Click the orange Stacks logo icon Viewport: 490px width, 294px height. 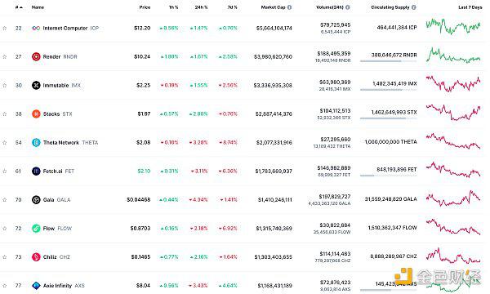click(36, 114)
